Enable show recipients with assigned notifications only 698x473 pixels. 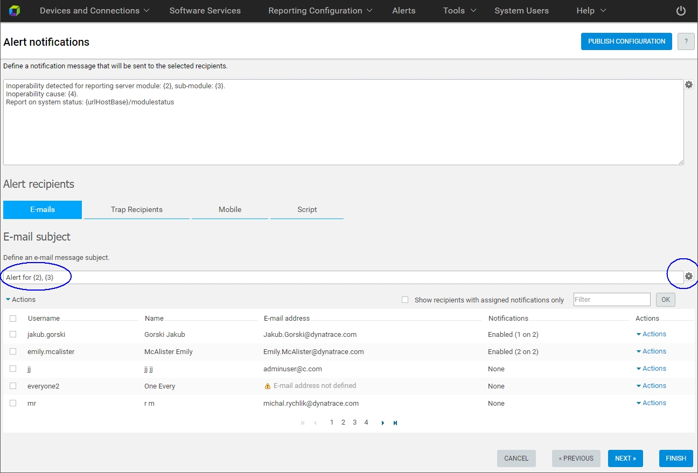coord(405,300)
